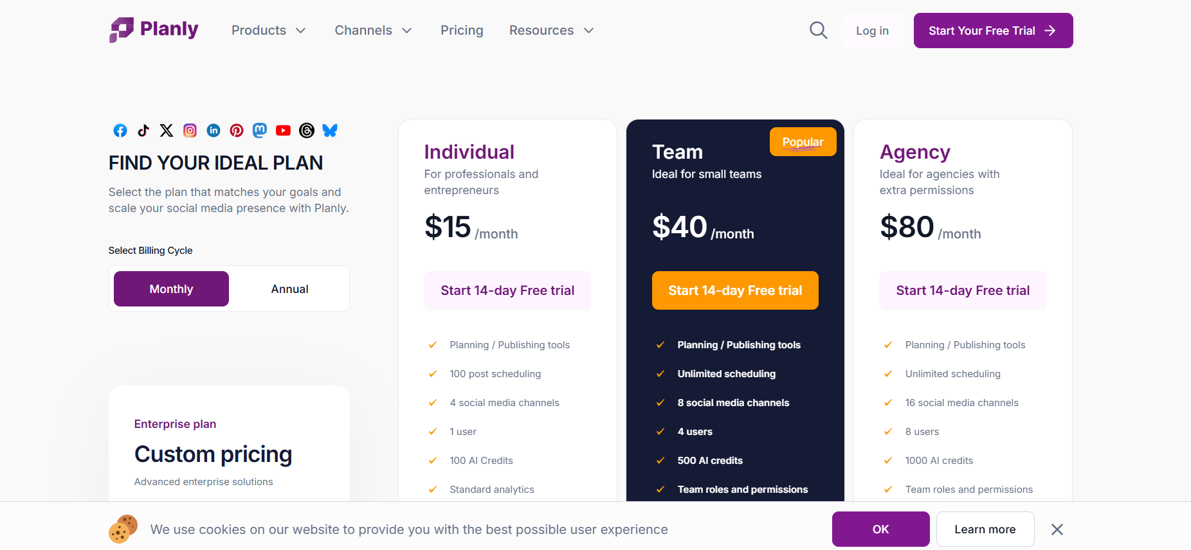Viewport: 1191px width, 550px height.
Task: Switch billing cycle to Annual
Action: (x=289, y=289)
